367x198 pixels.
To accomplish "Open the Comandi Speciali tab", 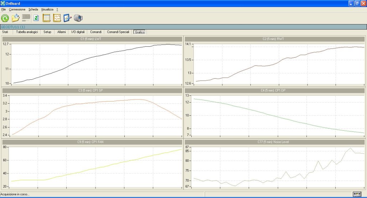I will tap(118, 32).
